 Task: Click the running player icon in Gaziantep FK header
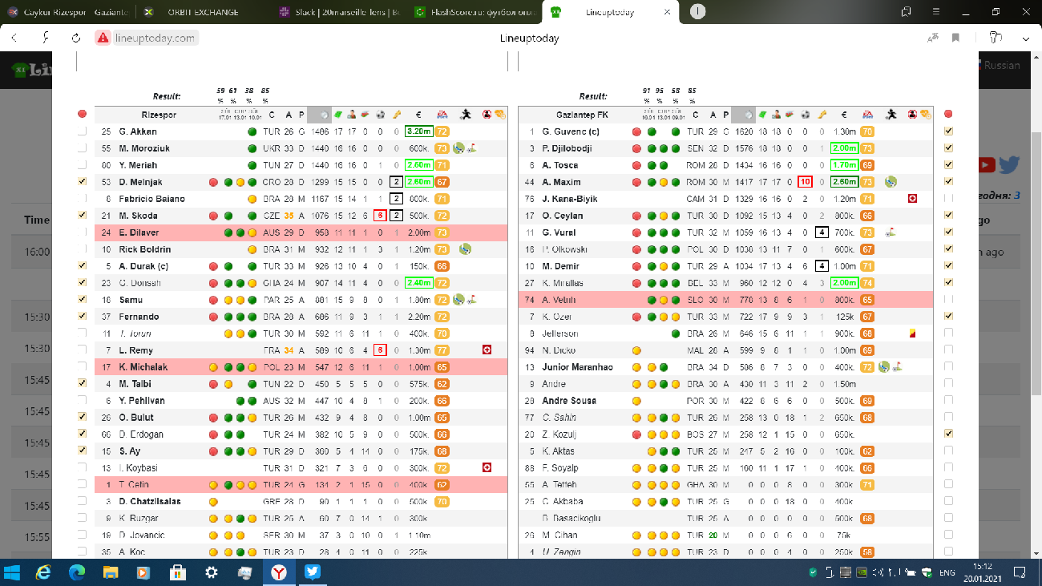click(x=891, y=115)
